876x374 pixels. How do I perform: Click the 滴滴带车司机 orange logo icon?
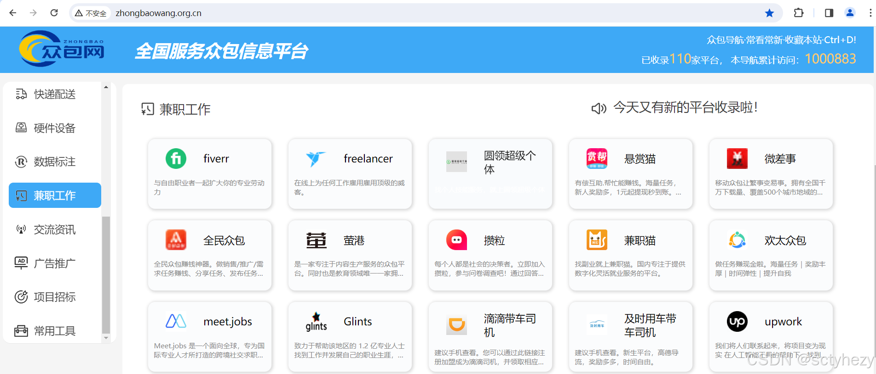pyautogui.click(x=456, y=325)
